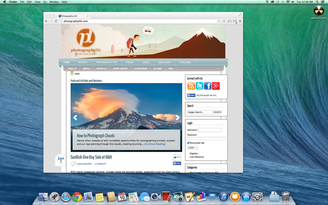Open the SanDisk One Day Sale at B&H article

point(91,157)
